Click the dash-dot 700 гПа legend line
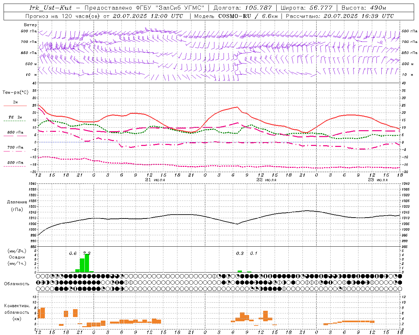Image resolution: width=419 pixels, height=335 pixels. click(x=14, y=151)
